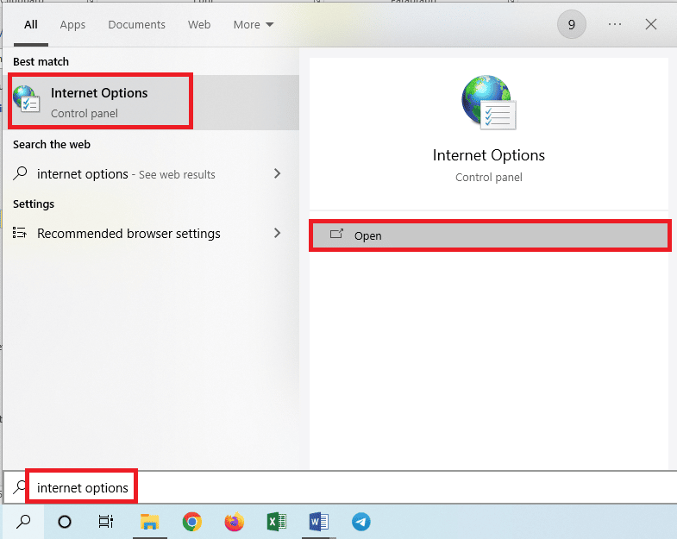Image resolution: width=677 pixels, height=539 pixels.
Task: Switch to the Web tab
Action: pyautogui.click(x=199, y=25)
